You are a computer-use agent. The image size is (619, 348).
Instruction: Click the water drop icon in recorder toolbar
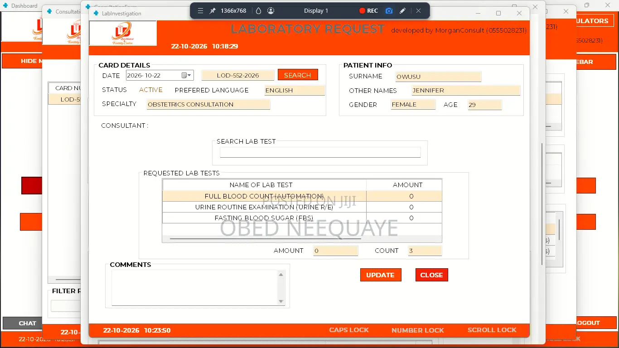[259, 11]
